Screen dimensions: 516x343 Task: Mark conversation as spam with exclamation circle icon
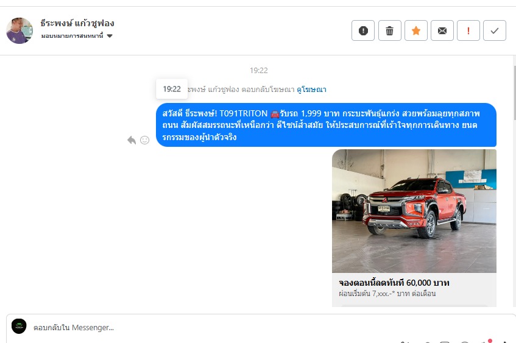tap(363, 30)
